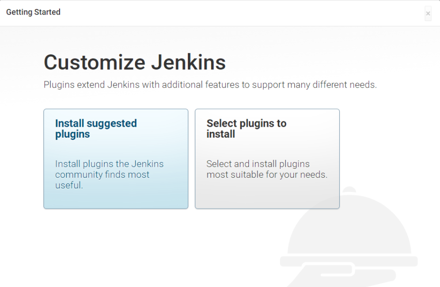Click the Getting Started header label
The width and height of the screenshot is (440, 287).
33,12
